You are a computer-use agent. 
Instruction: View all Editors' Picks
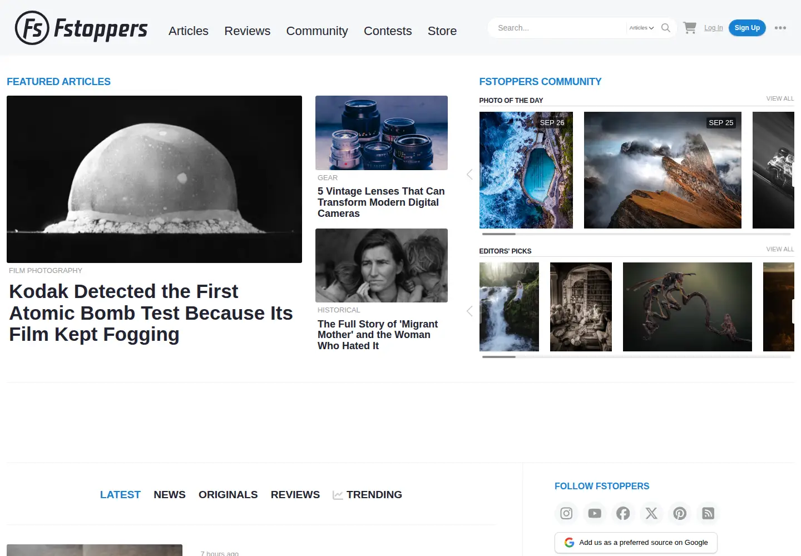point(780,249)
